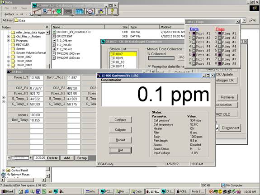Viewport: 260px width, 195px height.
Task: Expand the Old_Files_n_Folders tree node
Action: point(9,37)
